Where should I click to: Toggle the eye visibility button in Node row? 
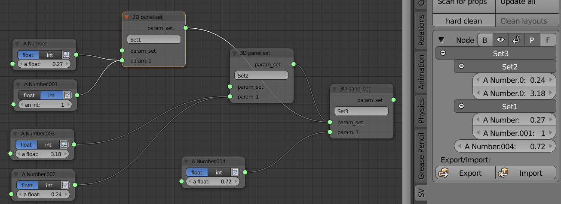click(500, 40)
